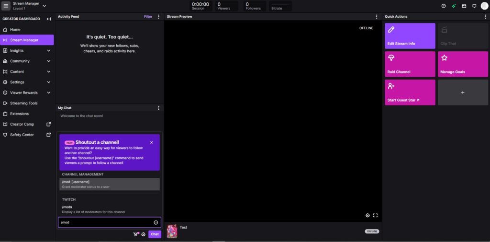
Task: Click the green sparkle icon in header
Action: [454, 6]
